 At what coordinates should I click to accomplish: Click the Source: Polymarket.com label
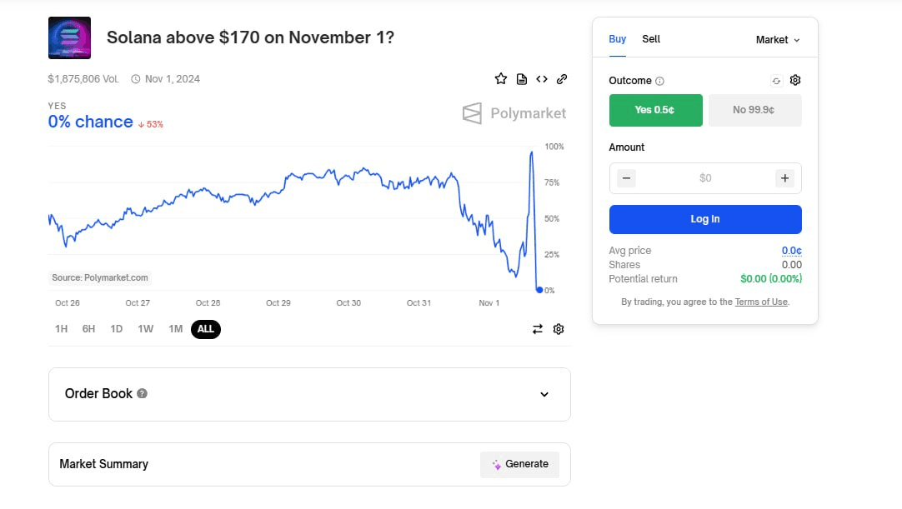click(100, 277)
